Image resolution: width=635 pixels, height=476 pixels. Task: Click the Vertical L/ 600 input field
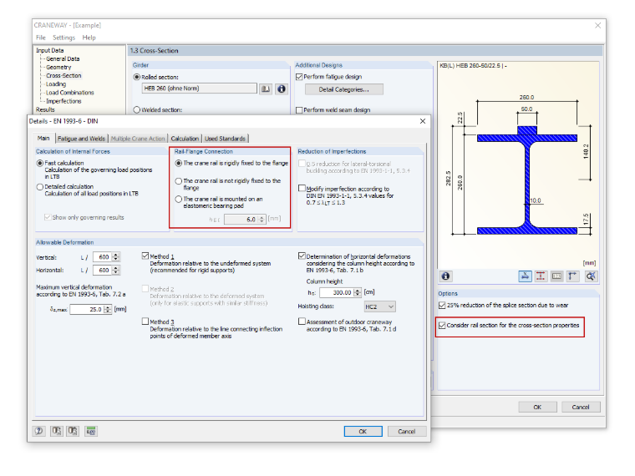pos(103,257)
